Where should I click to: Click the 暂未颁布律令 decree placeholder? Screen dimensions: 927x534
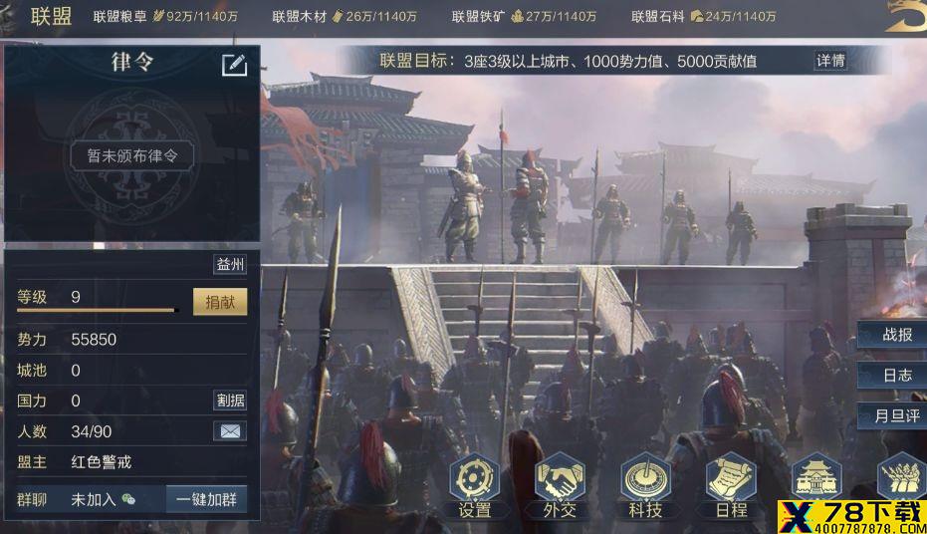tap(131, 155)
